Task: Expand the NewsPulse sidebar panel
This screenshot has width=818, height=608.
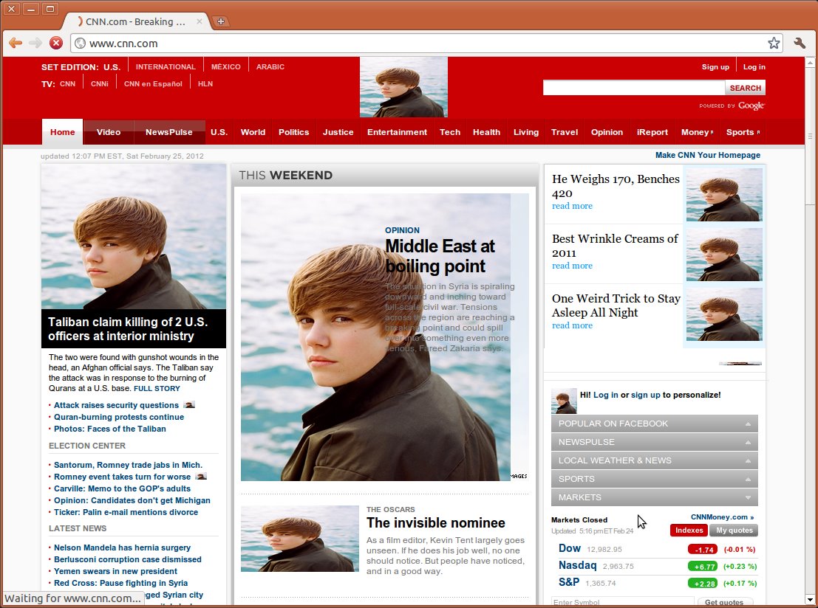Action: tap(654, 442)
